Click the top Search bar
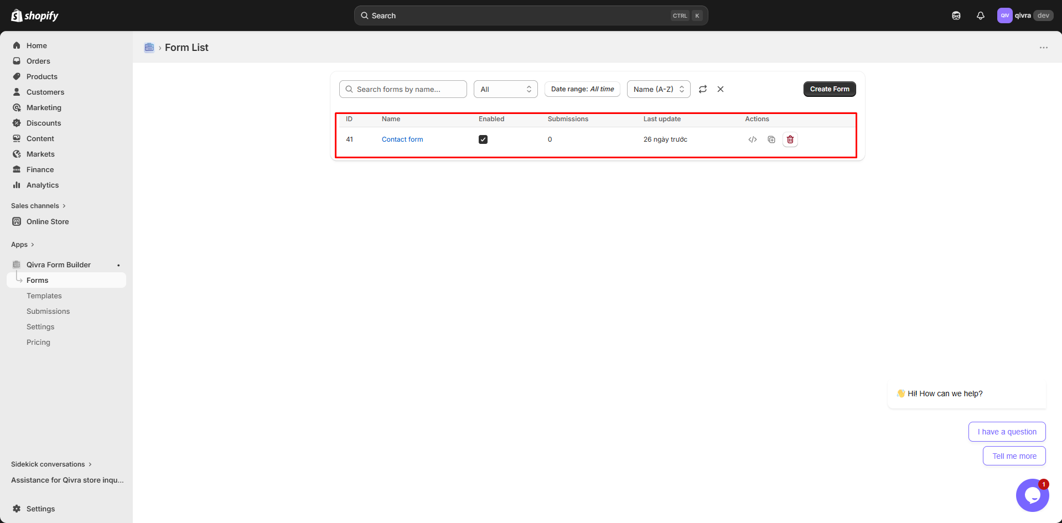The height and width of the screenshot is (523, 1062). (x=531, y=15)
